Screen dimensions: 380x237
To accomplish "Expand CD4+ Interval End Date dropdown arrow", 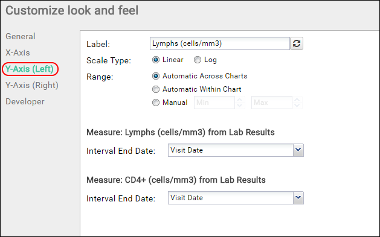I will coord(298,198).
